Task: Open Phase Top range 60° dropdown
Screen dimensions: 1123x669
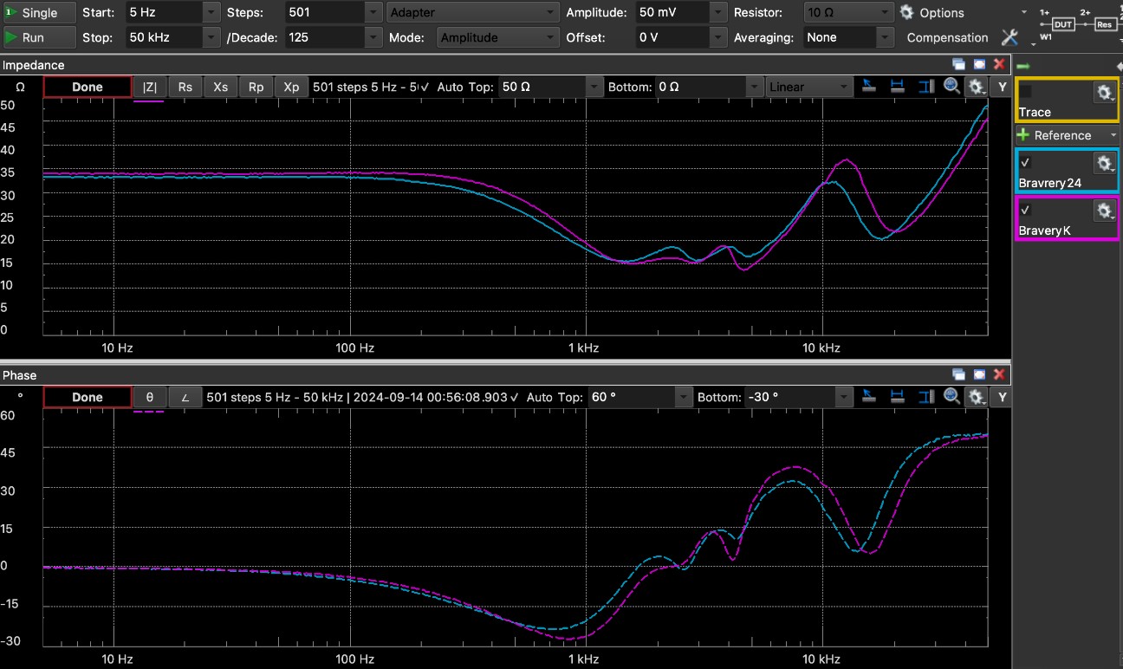Action: [684, 397]
